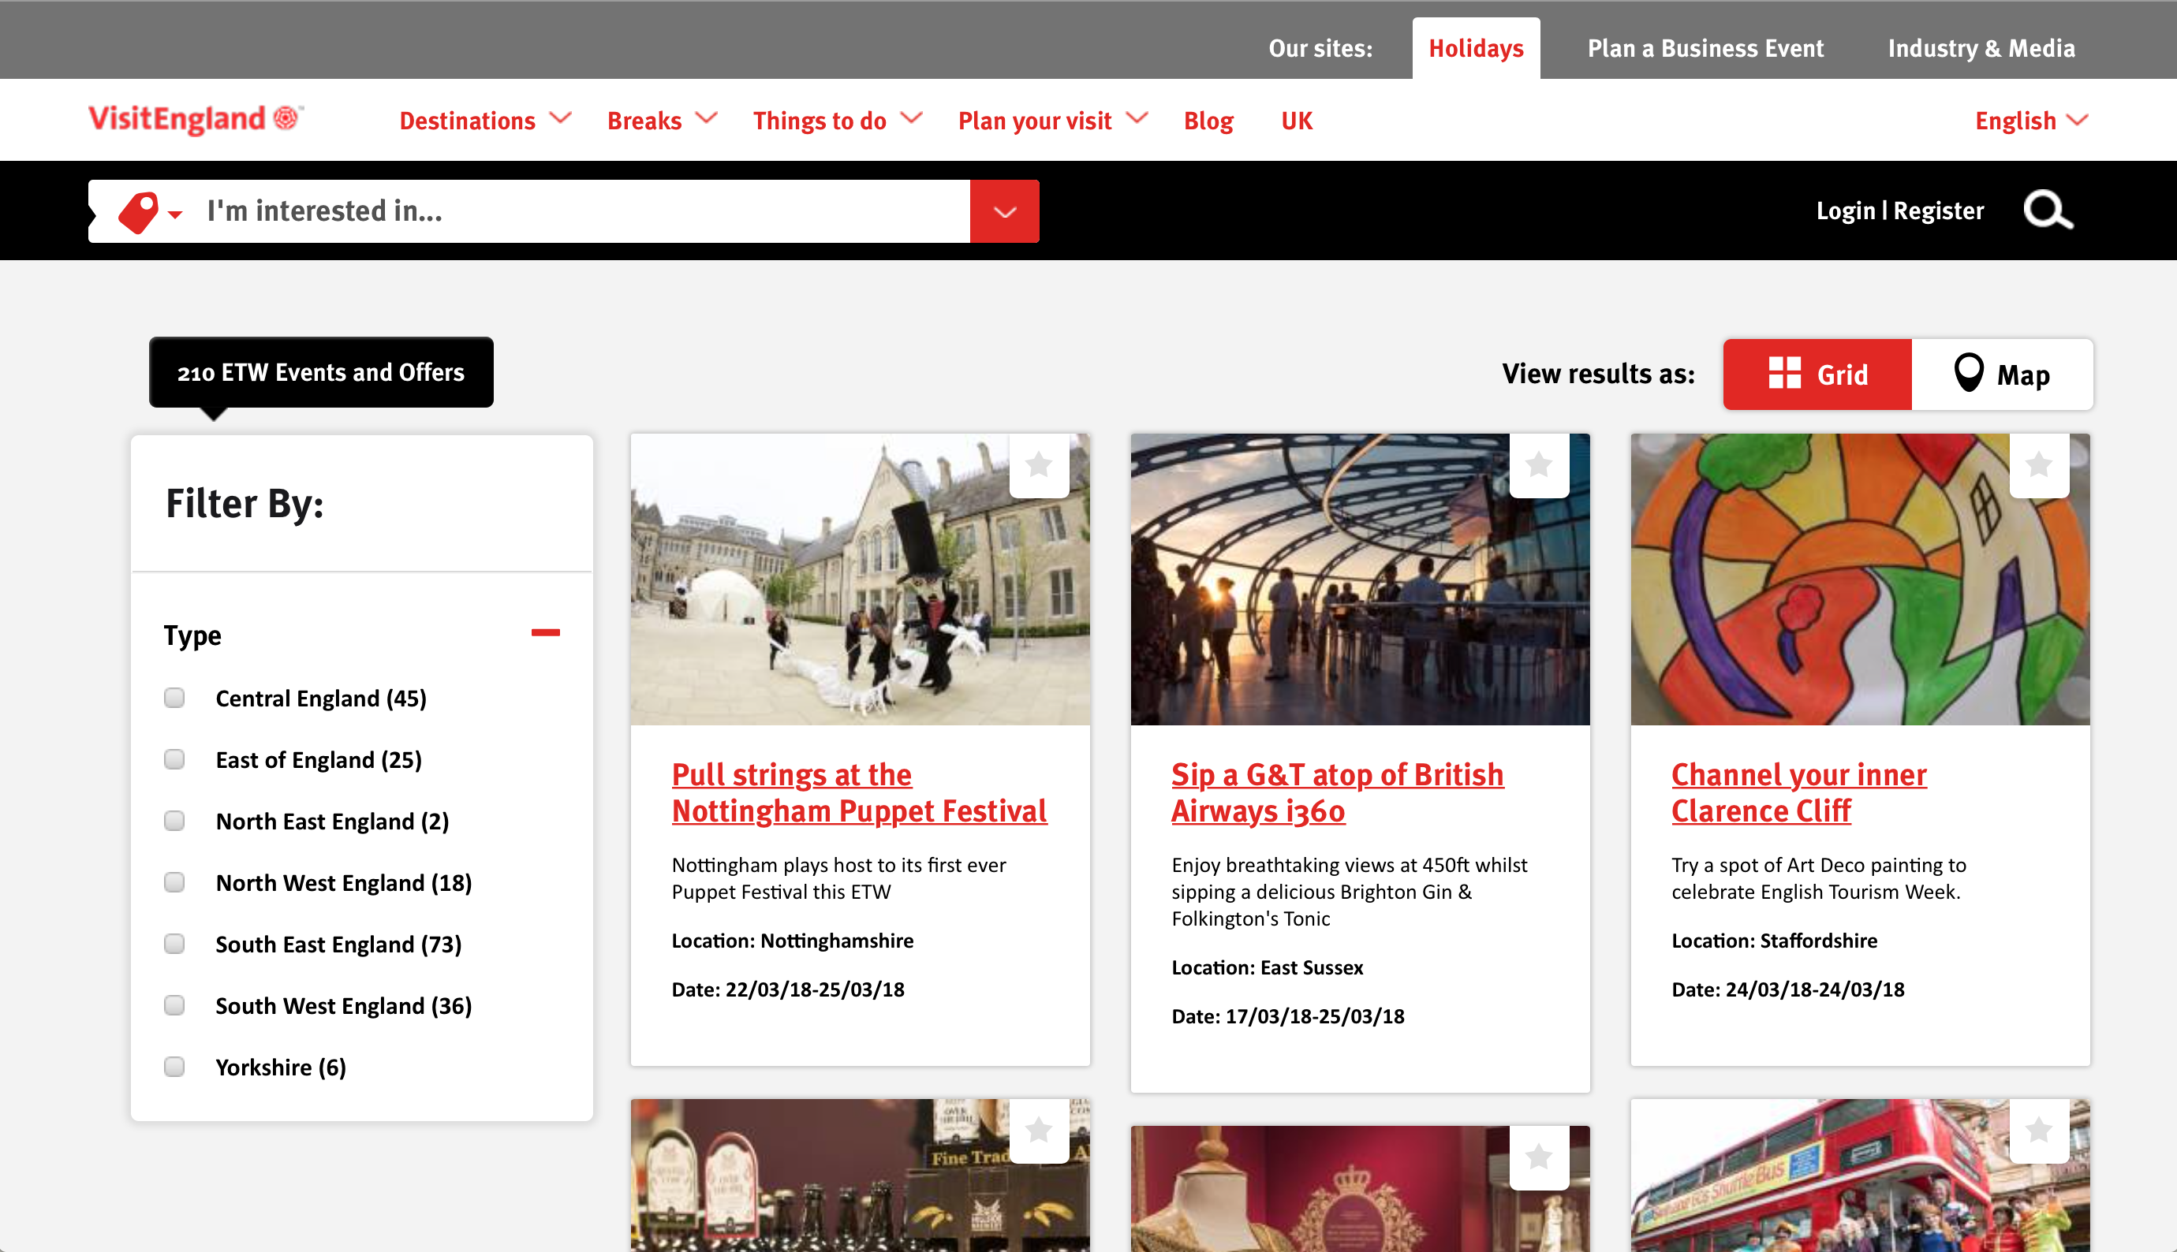Collapse the Type filter section

coord(545,633)
